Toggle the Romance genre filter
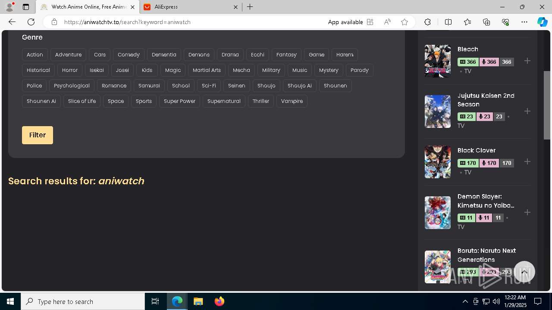Viewport: 552px width, 310px height. tap(114, 86)
